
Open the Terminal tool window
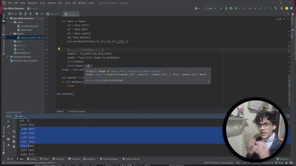coord(74,159)
